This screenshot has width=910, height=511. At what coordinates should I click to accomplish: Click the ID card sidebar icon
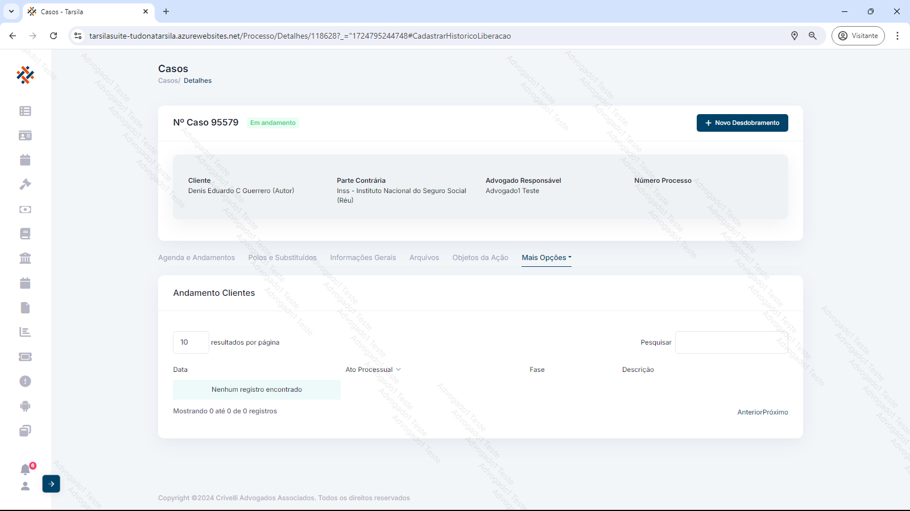tap(25, 136)
